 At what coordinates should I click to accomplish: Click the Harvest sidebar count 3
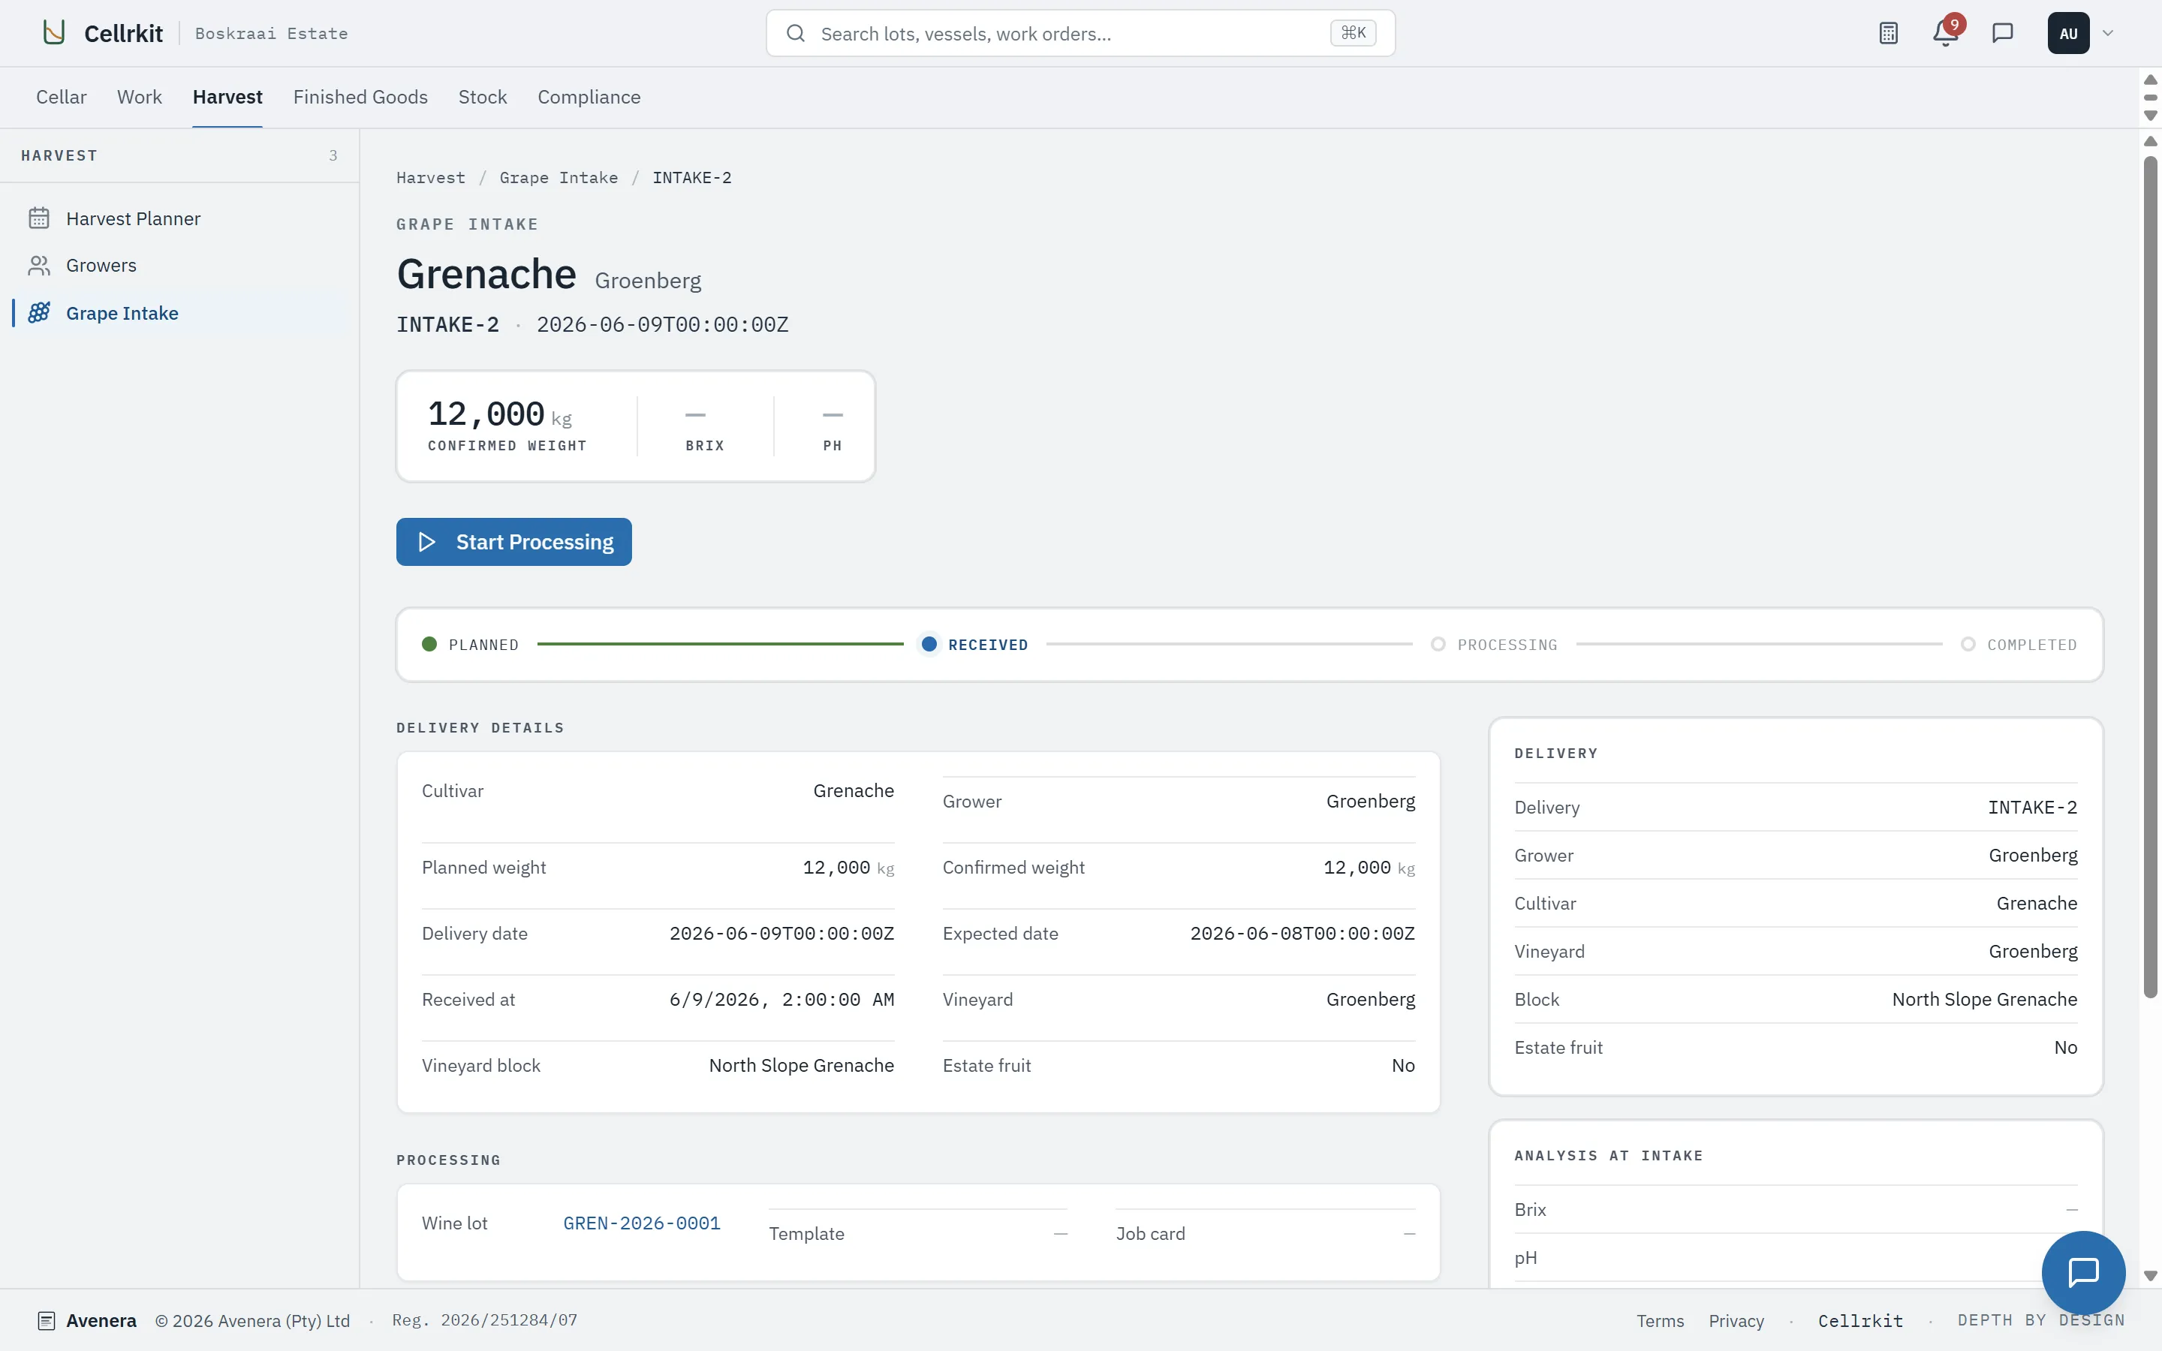click(x=333, y=155)
